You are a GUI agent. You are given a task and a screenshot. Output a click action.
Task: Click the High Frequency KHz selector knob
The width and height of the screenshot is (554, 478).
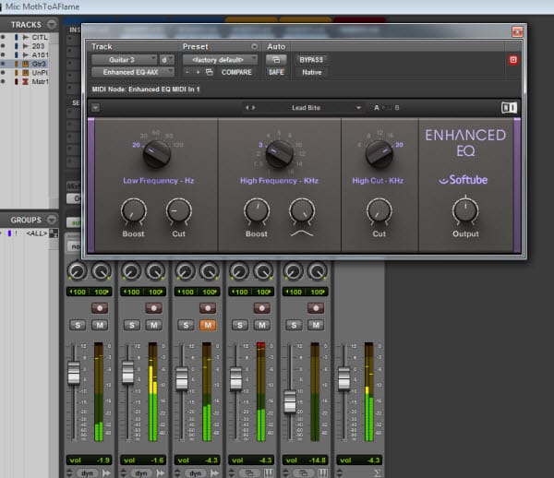[x=279, y=154]
